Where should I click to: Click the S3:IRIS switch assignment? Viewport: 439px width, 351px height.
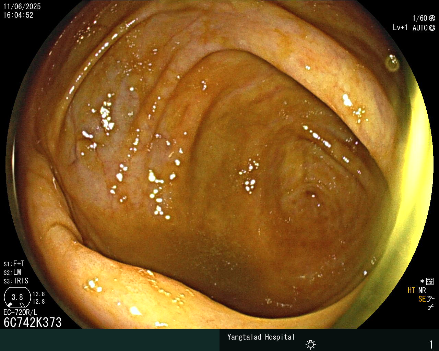point(16,281)
